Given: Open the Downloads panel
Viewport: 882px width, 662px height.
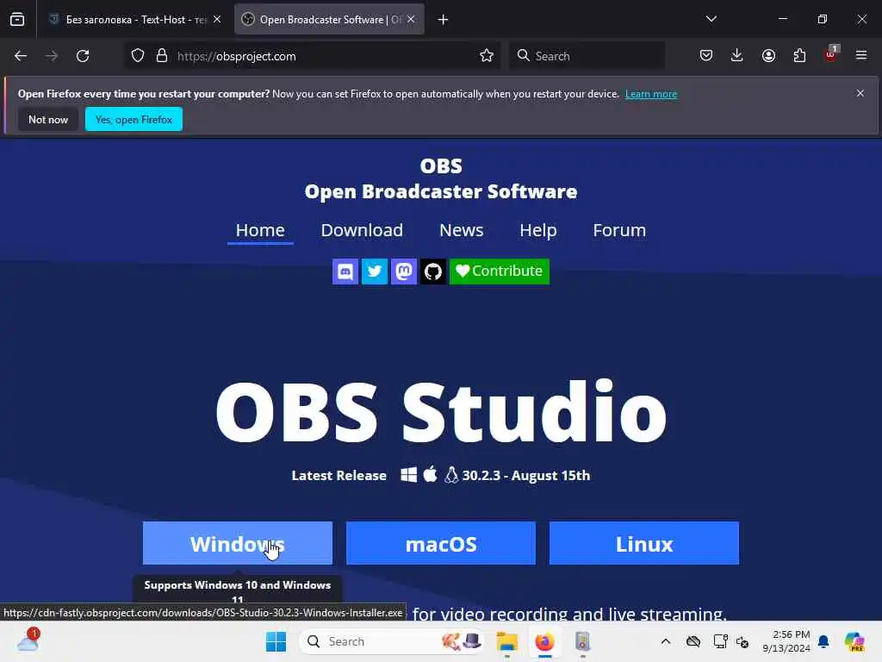Looking at the screenshot, I should [737, 56].
